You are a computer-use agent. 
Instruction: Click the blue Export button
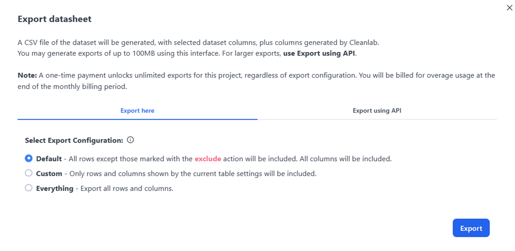coord(471,228)
